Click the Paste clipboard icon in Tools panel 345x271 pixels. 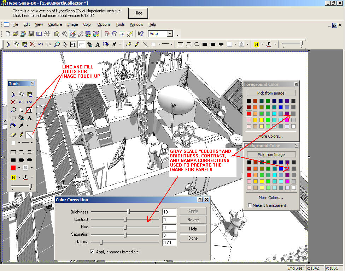pos(29,94)
